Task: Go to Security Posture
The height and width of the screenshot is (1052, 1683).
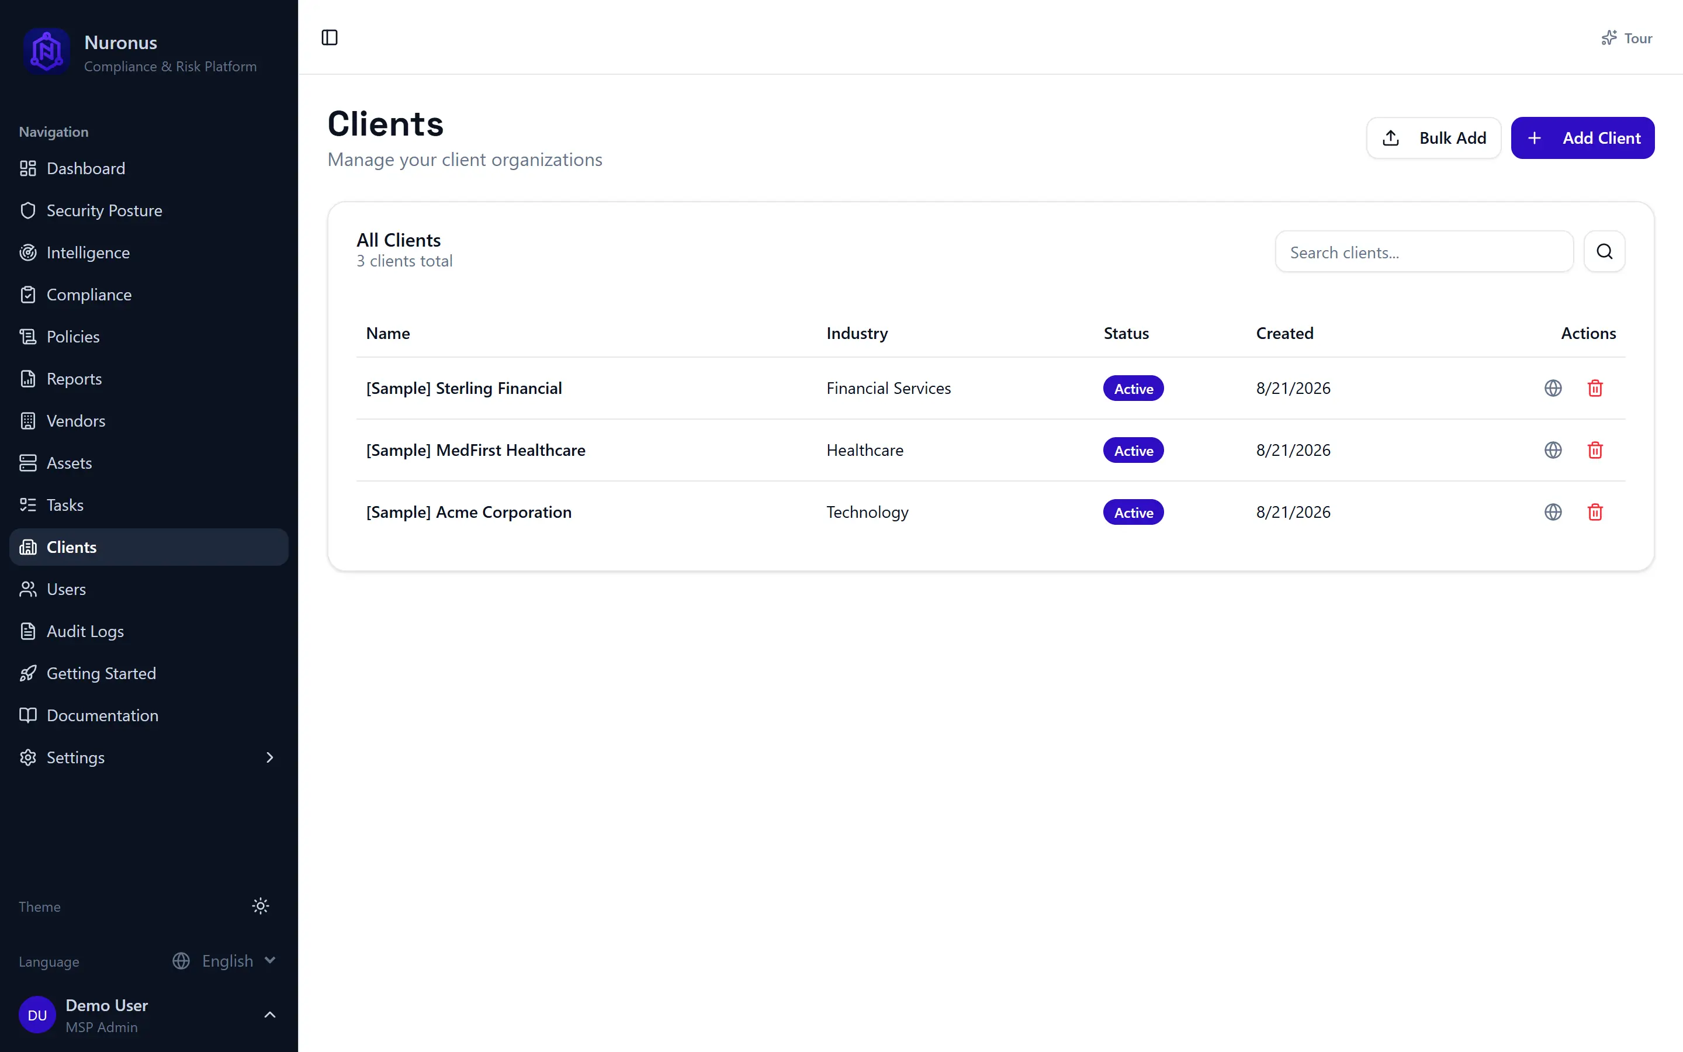Action: pyautogui.click(x=149, y=210)
